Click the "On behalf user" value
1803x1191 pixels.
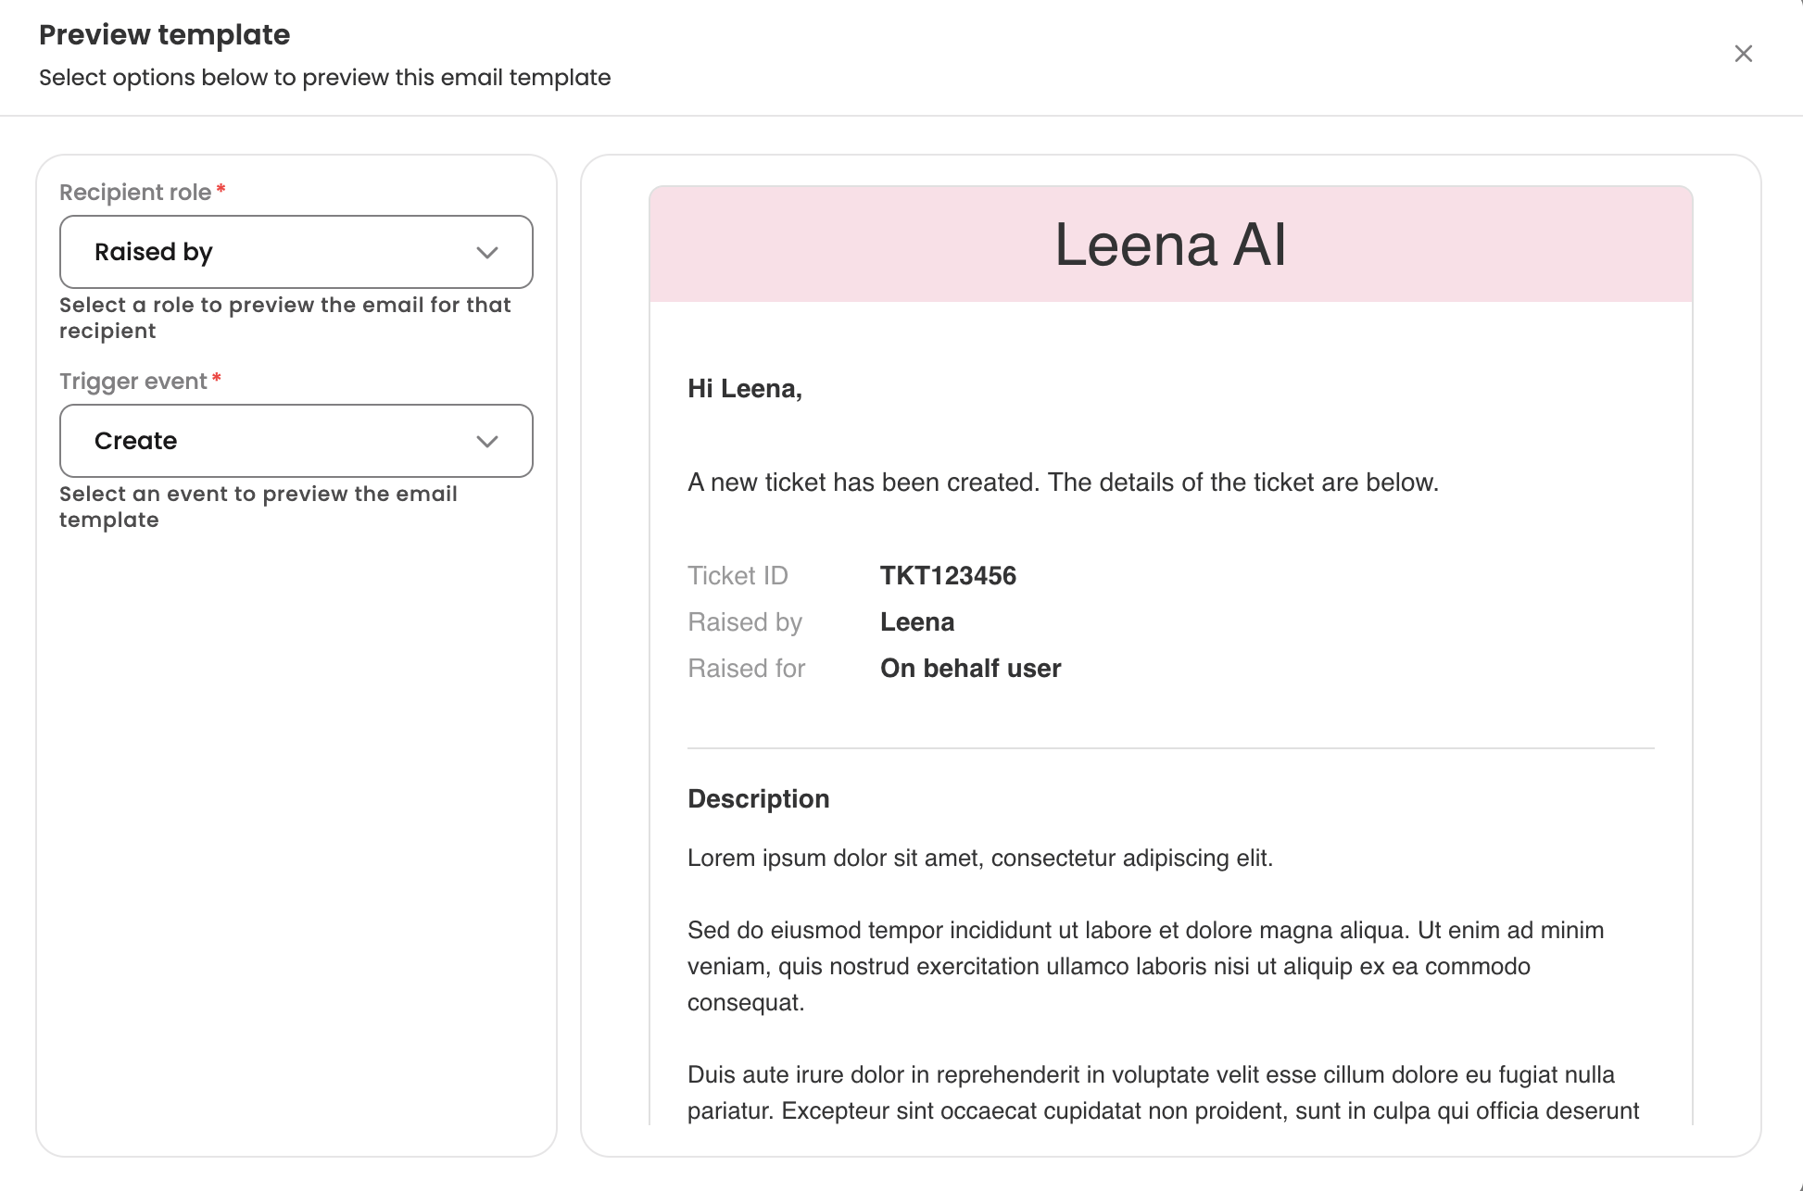coord(970,669)
